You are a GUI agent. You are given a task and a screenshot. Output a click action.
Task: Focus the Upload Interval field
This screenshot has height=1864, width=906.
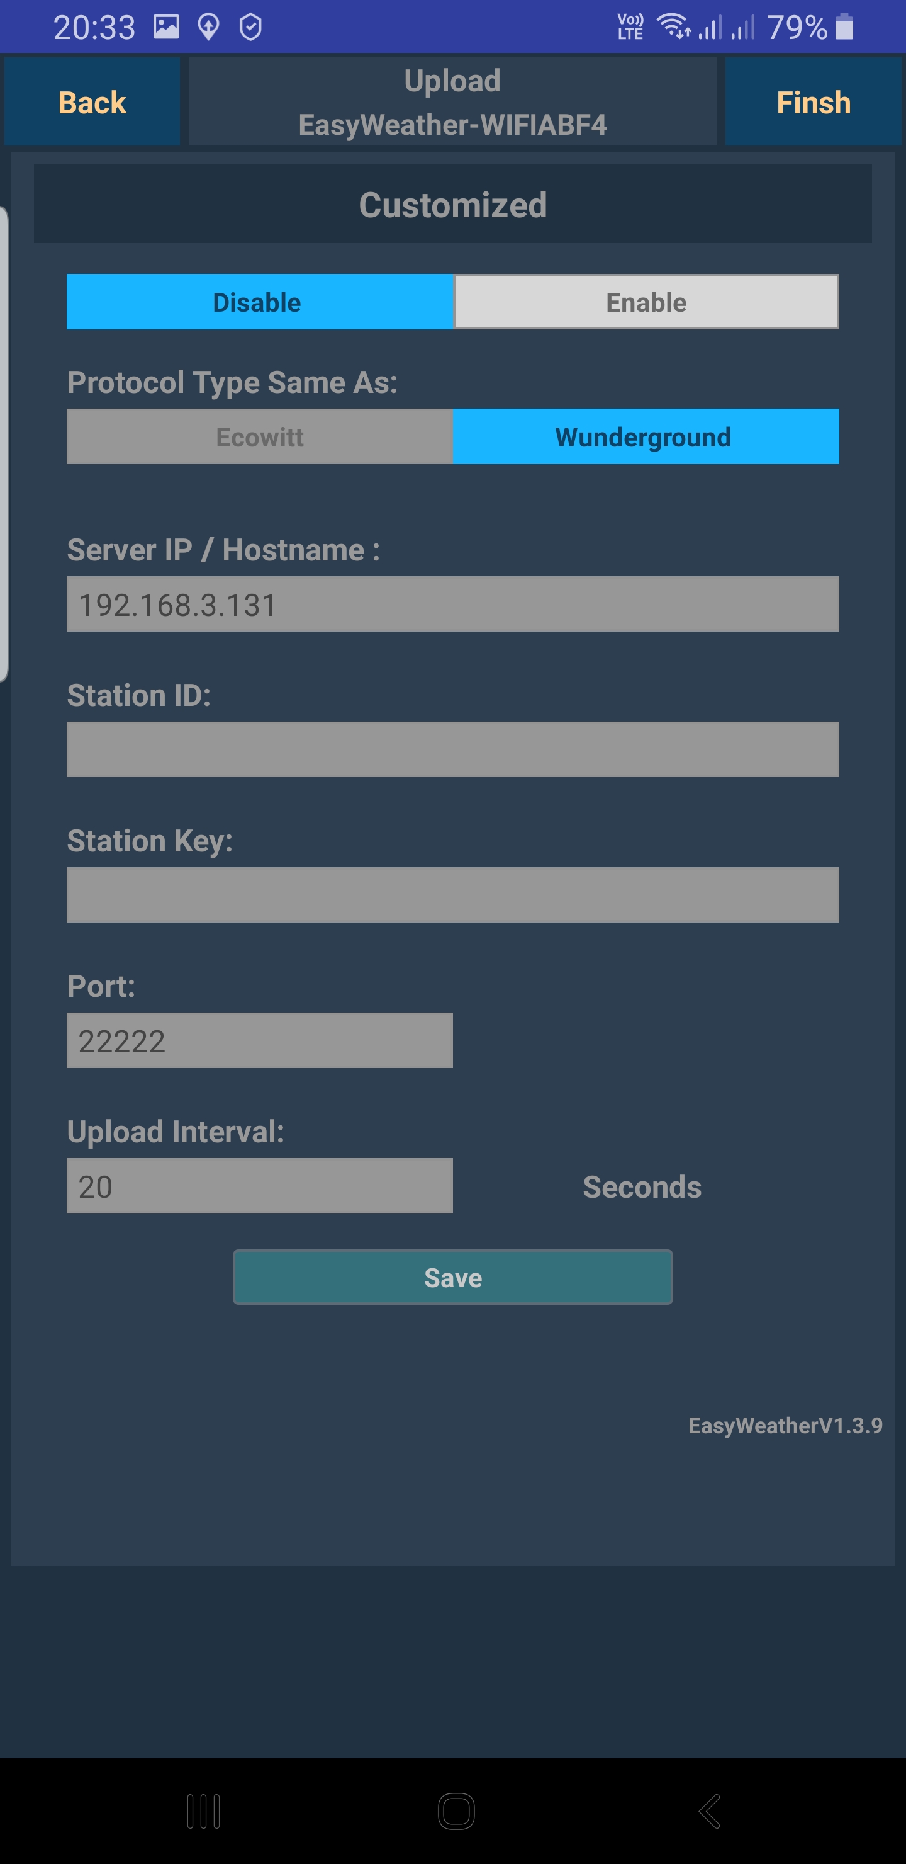click(260, 1186)
